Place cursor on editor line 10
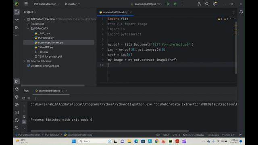The image size is (258, 145). pyautogui.click(x=171, y=65)
